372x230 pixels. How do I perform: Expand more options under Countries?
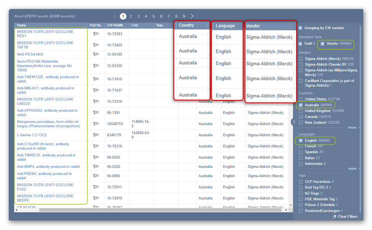tap(353, 128)
